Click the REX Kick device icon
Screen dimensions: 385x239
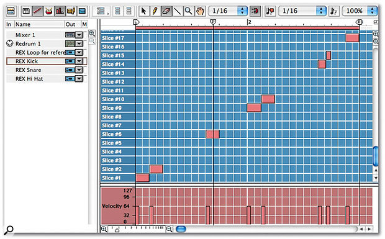(70, 61)
